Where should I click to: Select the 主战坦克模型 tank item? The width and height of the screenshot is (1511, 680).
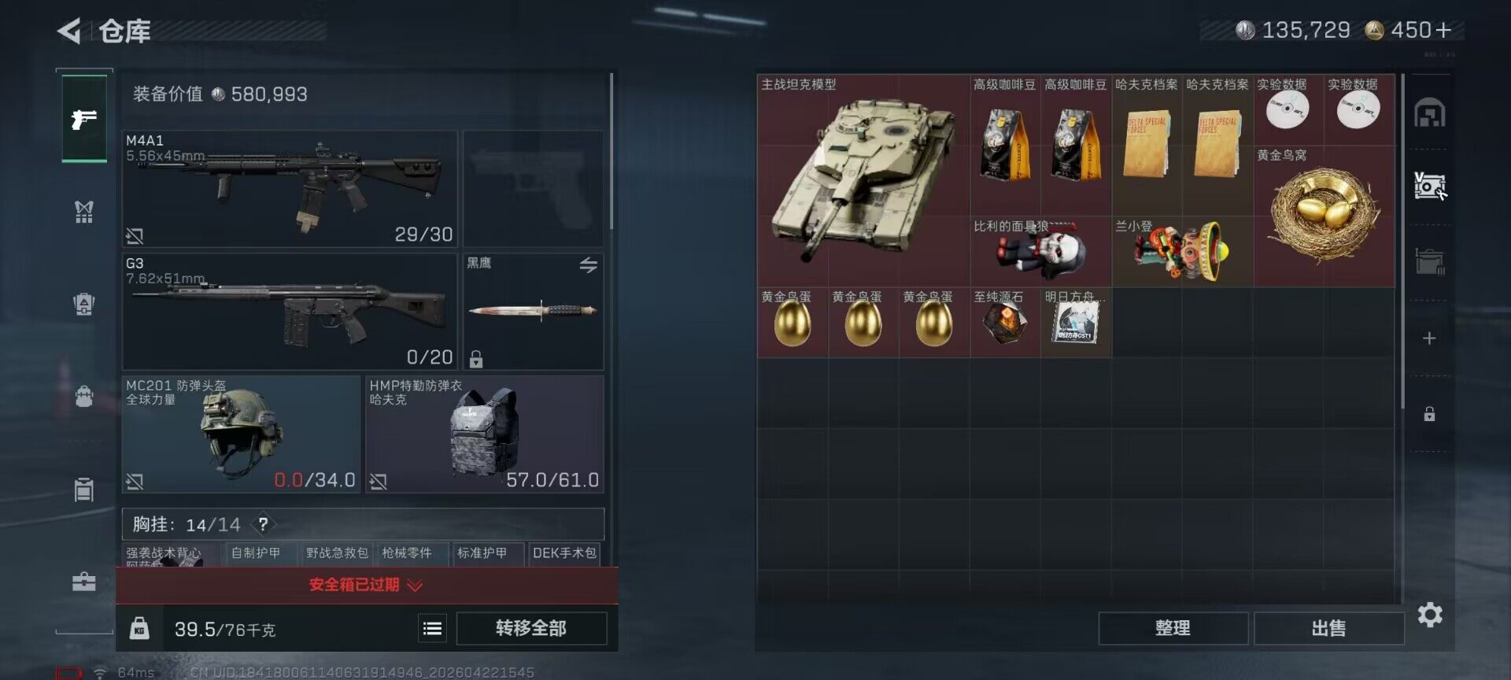coord(863,180)
